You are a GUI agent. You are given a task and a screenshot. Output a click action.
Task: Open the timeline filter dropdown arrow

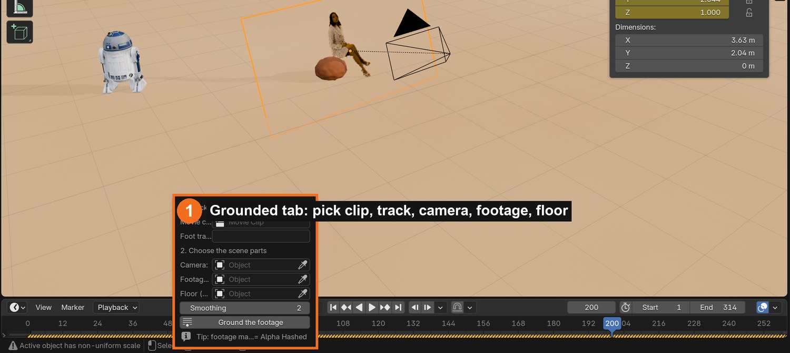(x=775, y=307)
